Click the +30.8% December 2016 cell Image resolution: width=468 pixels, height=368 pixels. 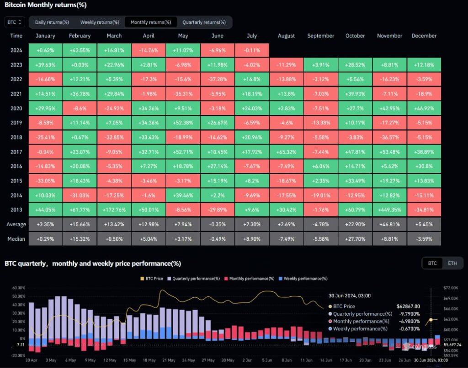click(x=424, y=166)
